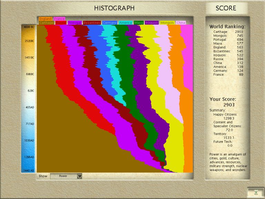The height and width of the screenshot is (199, 265).
Task: Select the Carthage legend label
Action: [x=46, y=23]
